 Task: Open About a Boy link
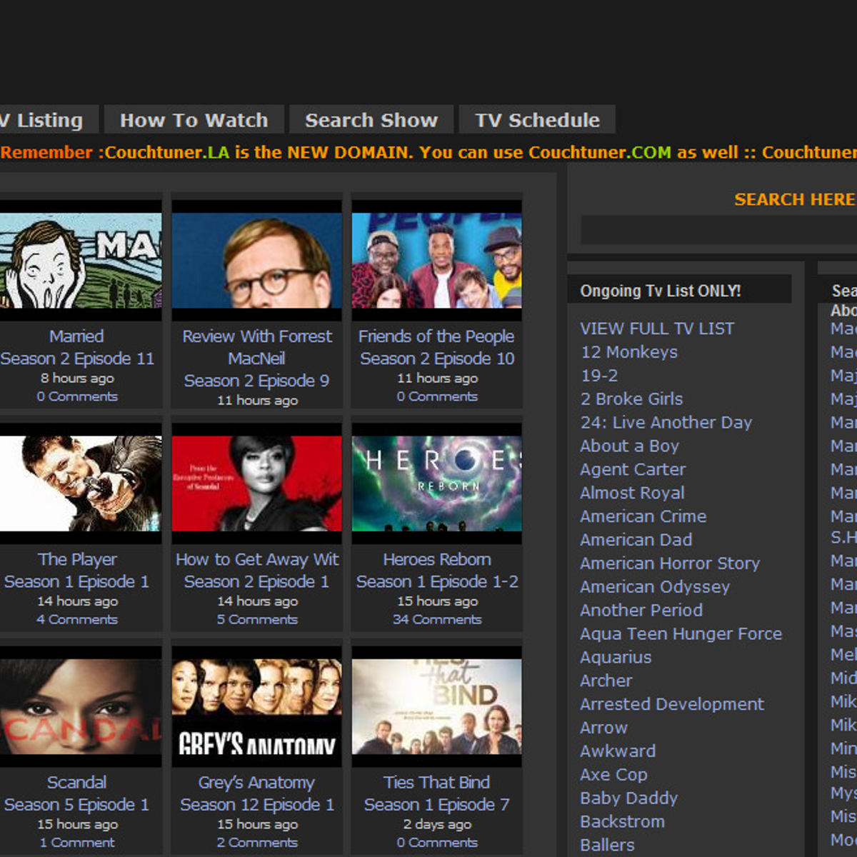[x=629, y=446]
